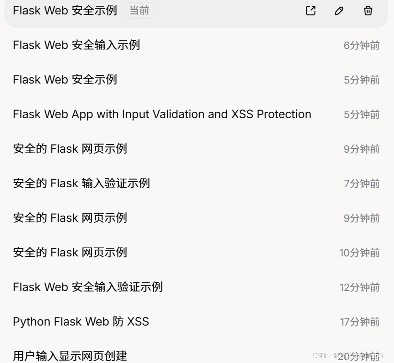The image size is (394, 363).
Task: Click the external link icon in the header
Action: [310, 11]
